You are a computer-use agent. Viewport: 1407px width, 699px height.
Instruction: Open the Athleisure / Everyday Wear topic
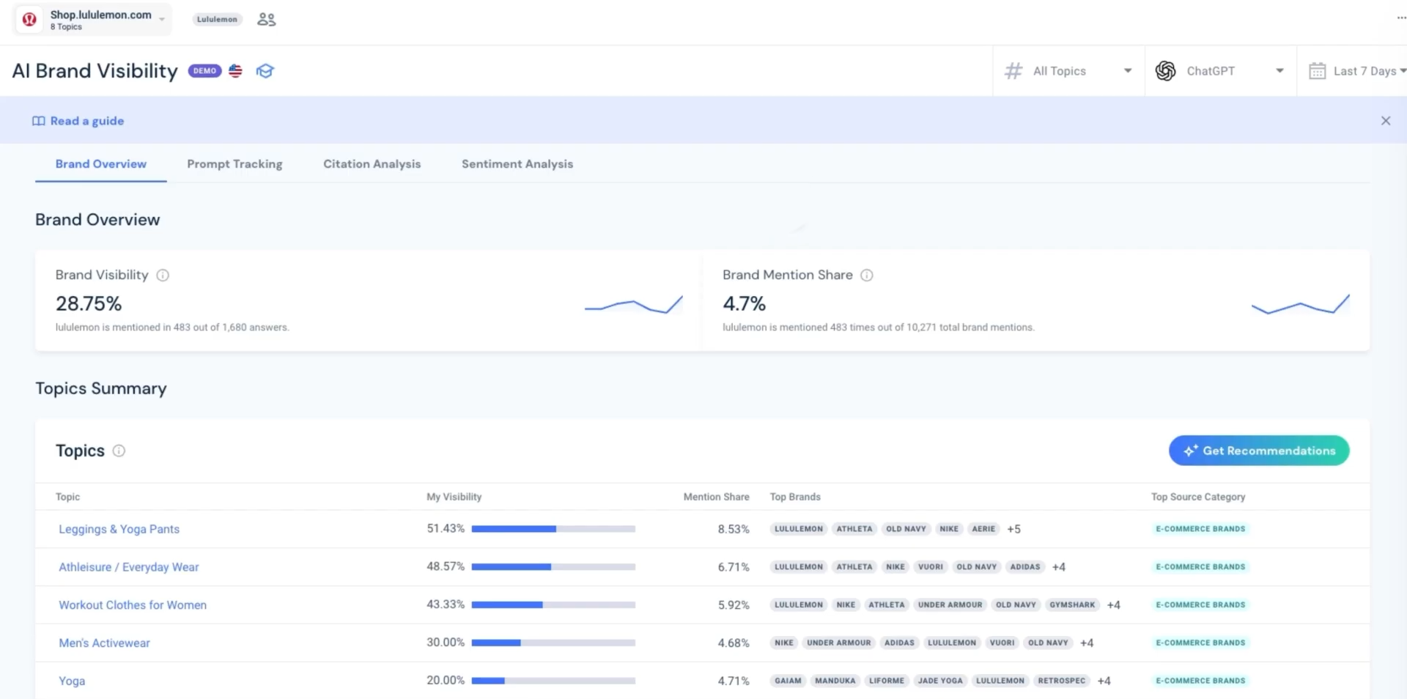click(129, 567)
